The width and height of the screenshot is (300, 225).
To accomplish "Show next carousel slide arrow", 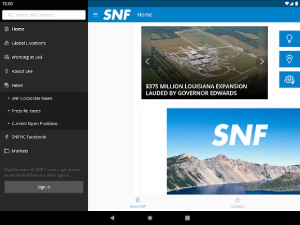I will (262, 61).
